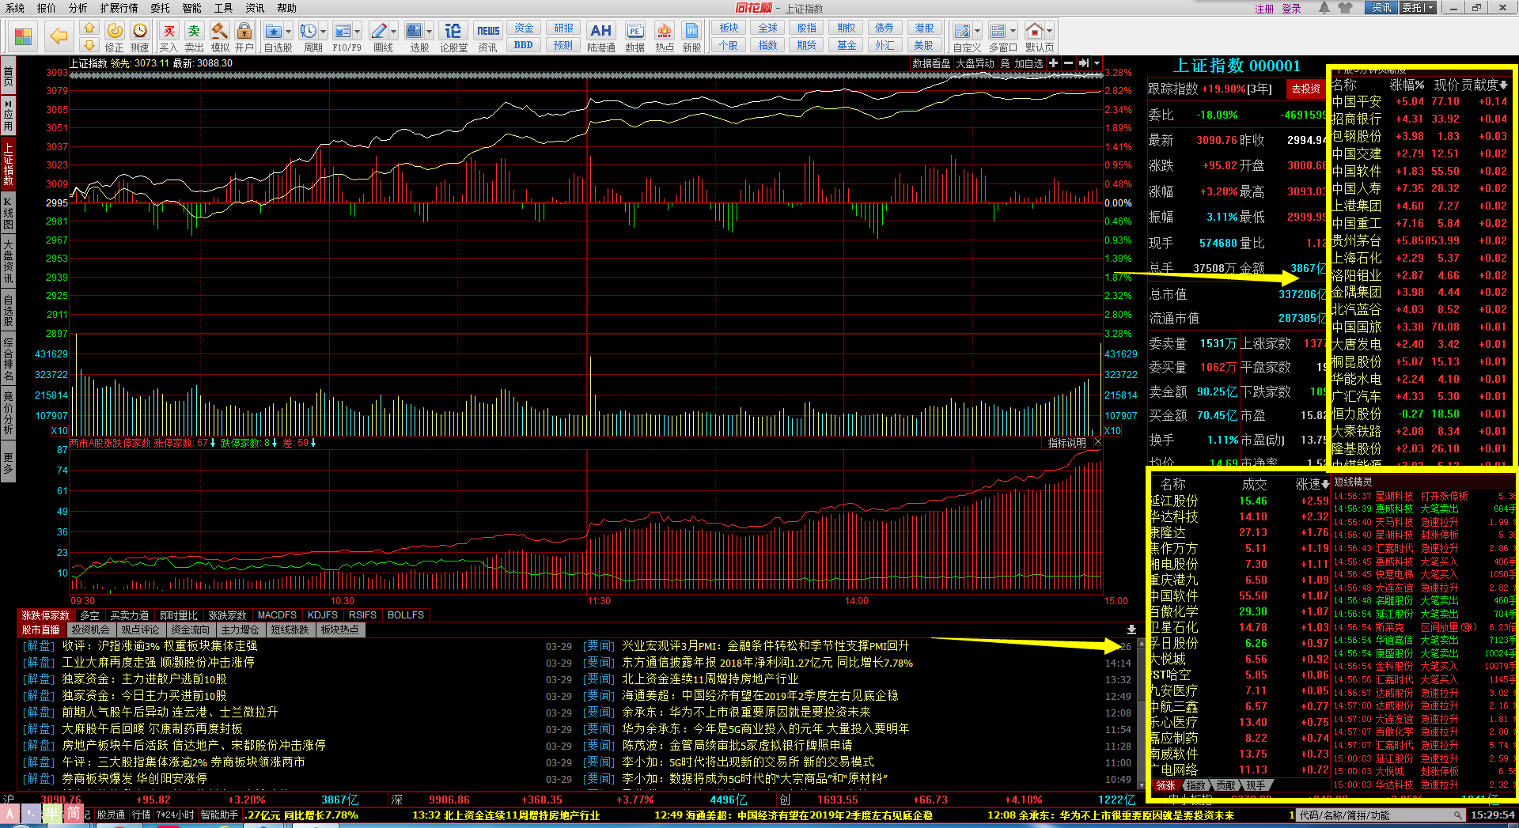Click the colorful home grid icon
The height and width of the screenshot is (828, 1519).
click(x=23, y=36)
